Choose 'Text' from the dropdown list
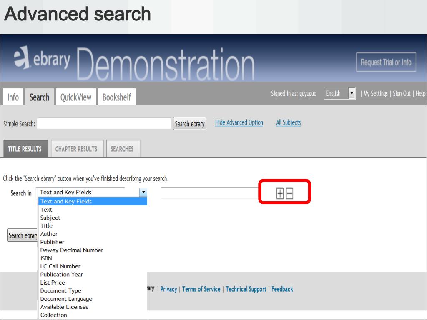427x320 pixels. click(x=93, y=210)
